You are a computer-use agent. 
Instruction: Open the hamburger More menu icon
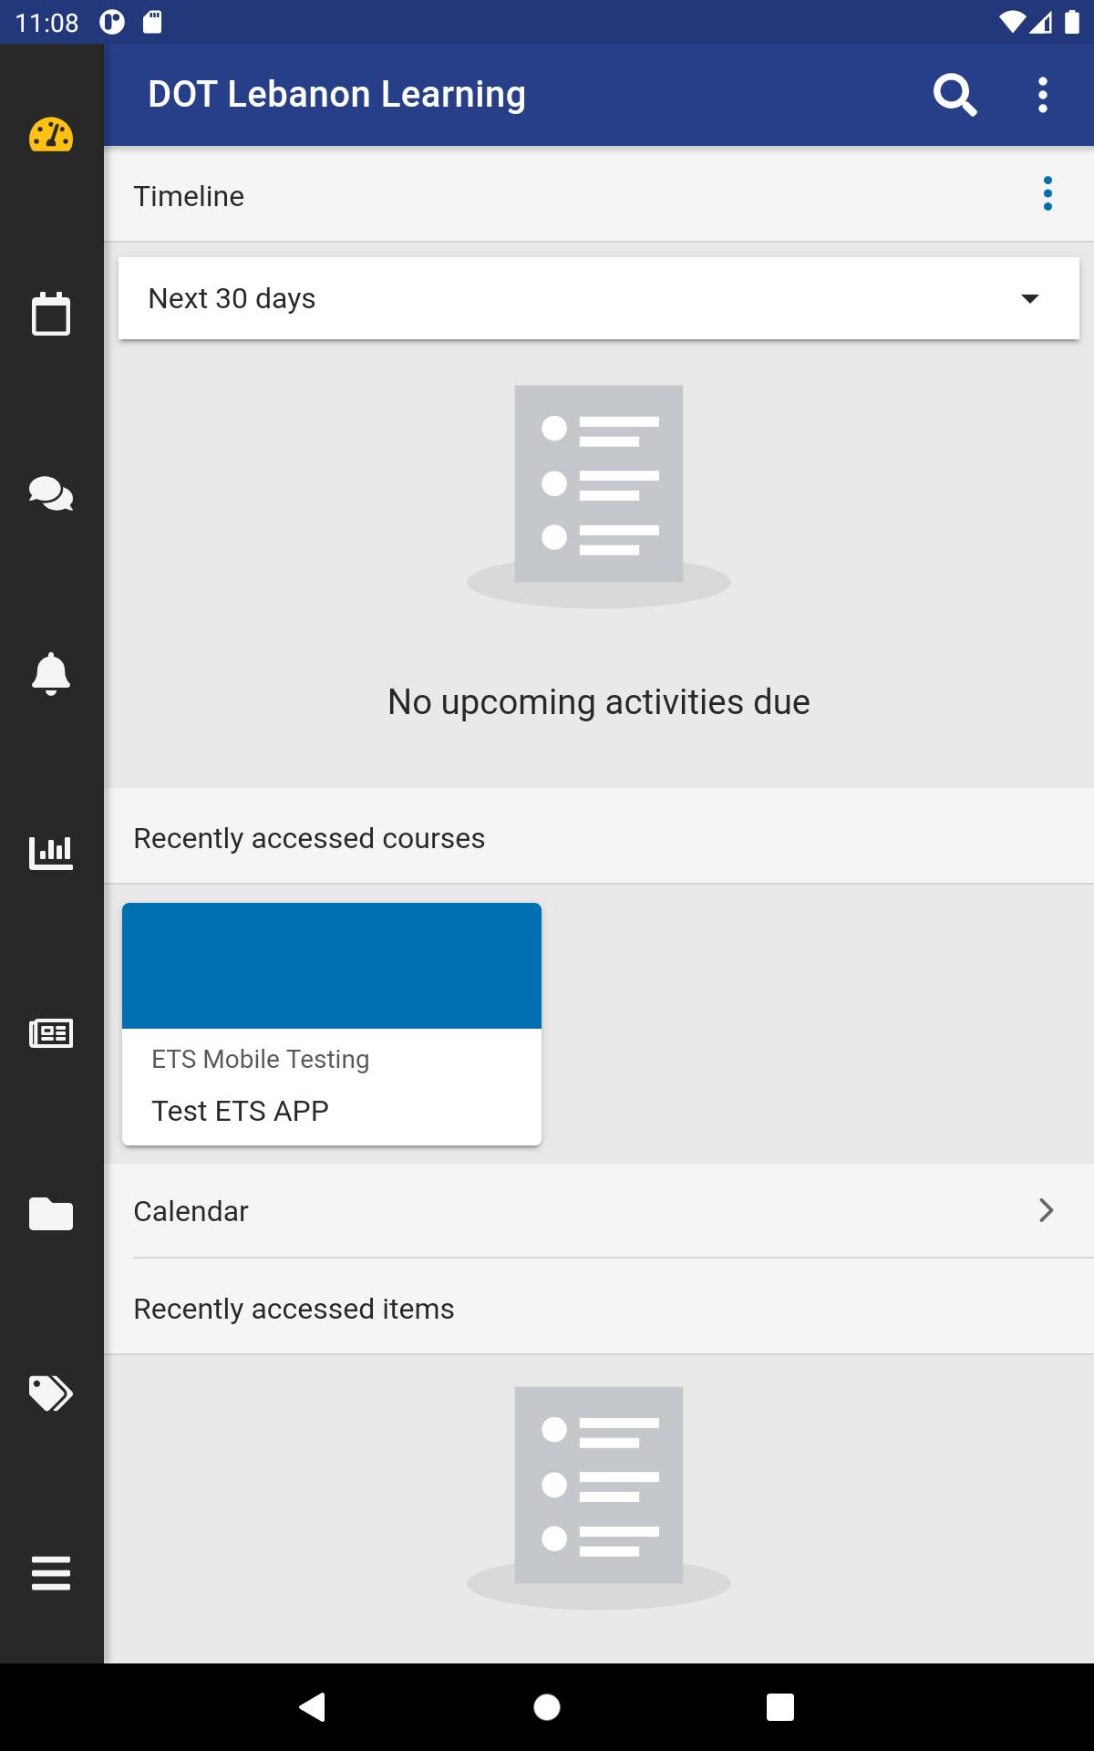51,1573
